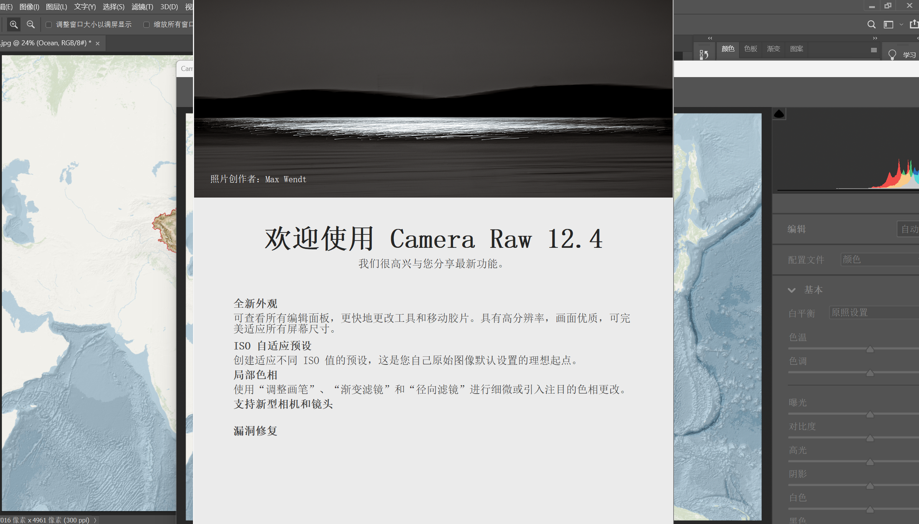
Task: Click the 高光 slider handle
Action: [x=870, y=462]
